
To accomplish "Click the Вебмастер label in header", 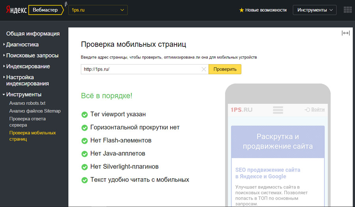I will click(x=45, y=10).
